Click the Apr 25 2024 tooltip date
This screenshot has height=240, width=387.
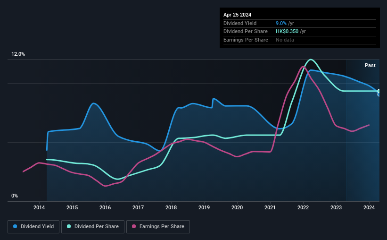coord(237,15)
